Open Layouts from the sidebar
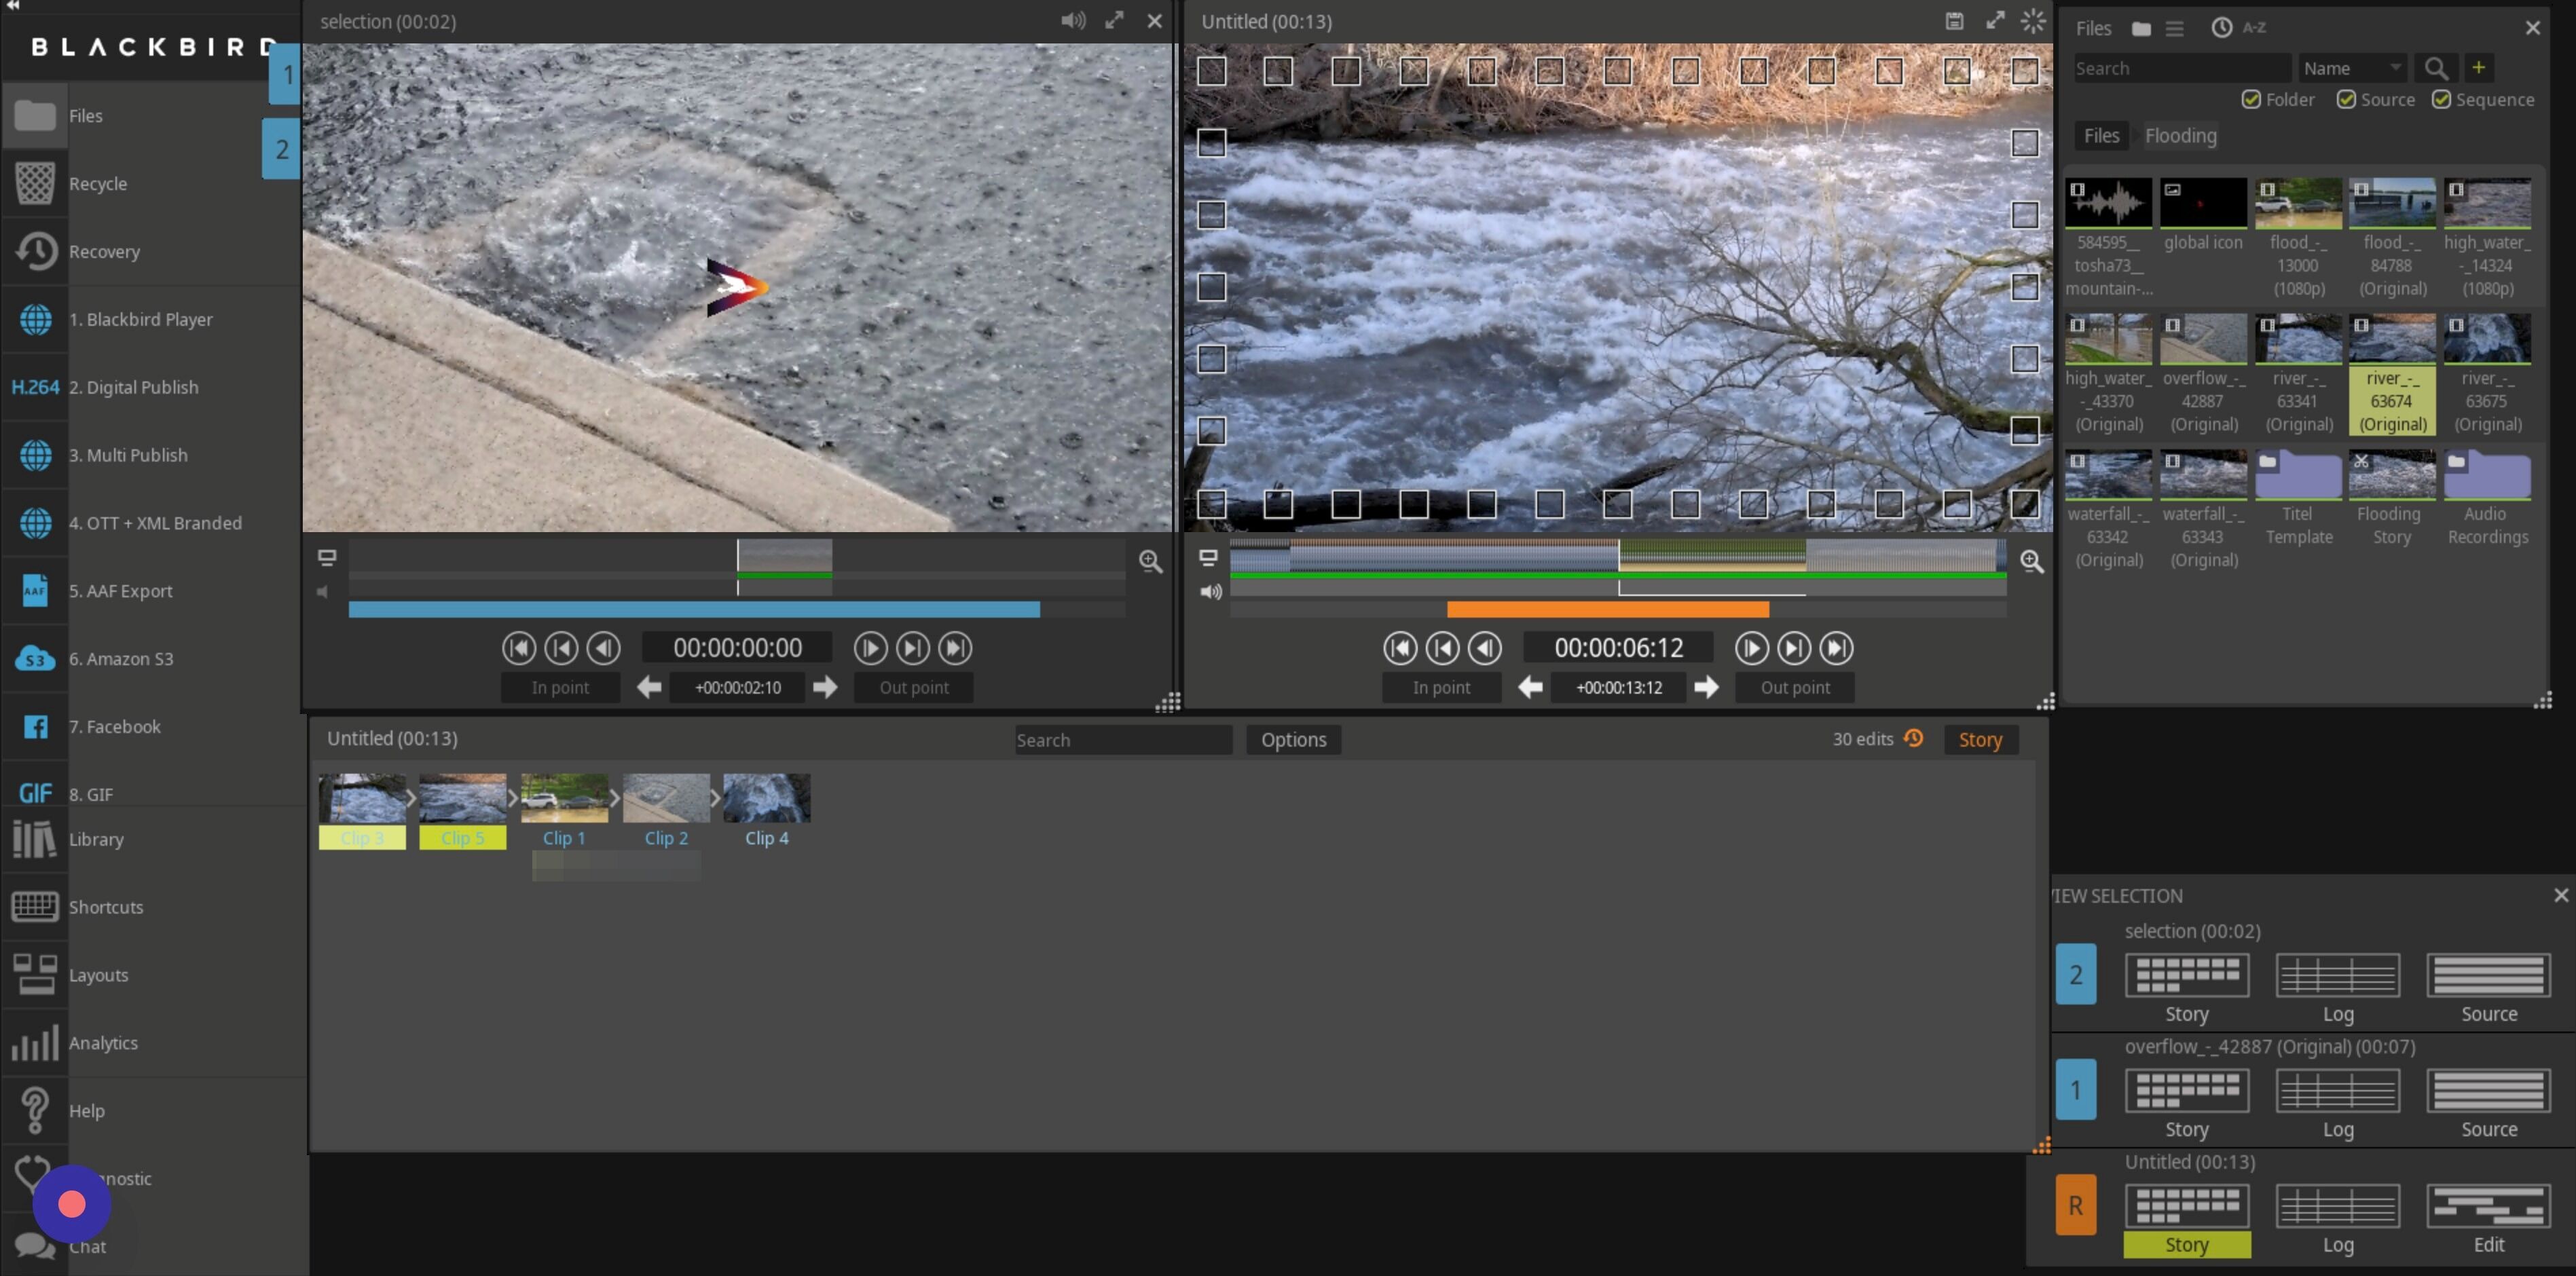Image resolution: width=2576 pixels, height=1276 pixels. (98, 976)
